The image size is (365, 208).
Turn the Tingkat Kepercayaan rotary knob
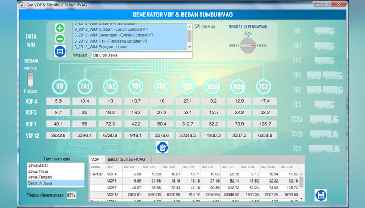(x=248, y=45)
